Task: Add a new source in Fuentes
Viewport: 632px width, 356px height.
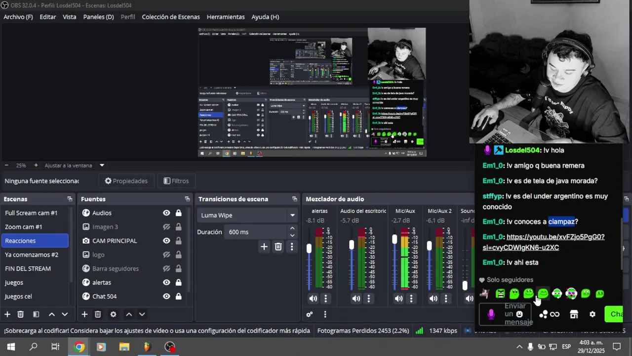Action: pos(84,314)
